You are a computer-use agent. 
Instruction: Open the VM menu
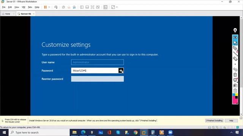tap(24, 7)
